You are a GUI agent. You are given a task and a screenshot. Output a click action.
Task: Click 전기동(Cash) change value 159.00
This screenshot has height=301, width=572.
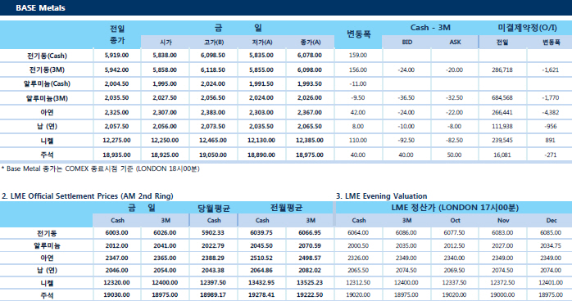pyautogui.click(x=358, y=56)
